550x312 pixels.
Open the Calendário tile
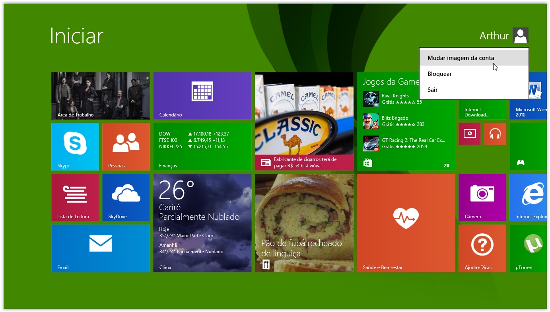pyautogui.click(x=202, y=96)
